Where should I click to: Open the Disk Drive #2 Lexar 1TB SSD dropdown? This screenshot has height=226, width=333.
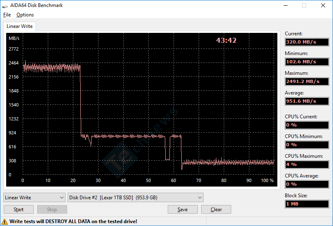click(136, 197)
